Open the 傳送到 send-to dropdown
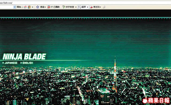This screenshot has height=105, width=171. [100, 7]
